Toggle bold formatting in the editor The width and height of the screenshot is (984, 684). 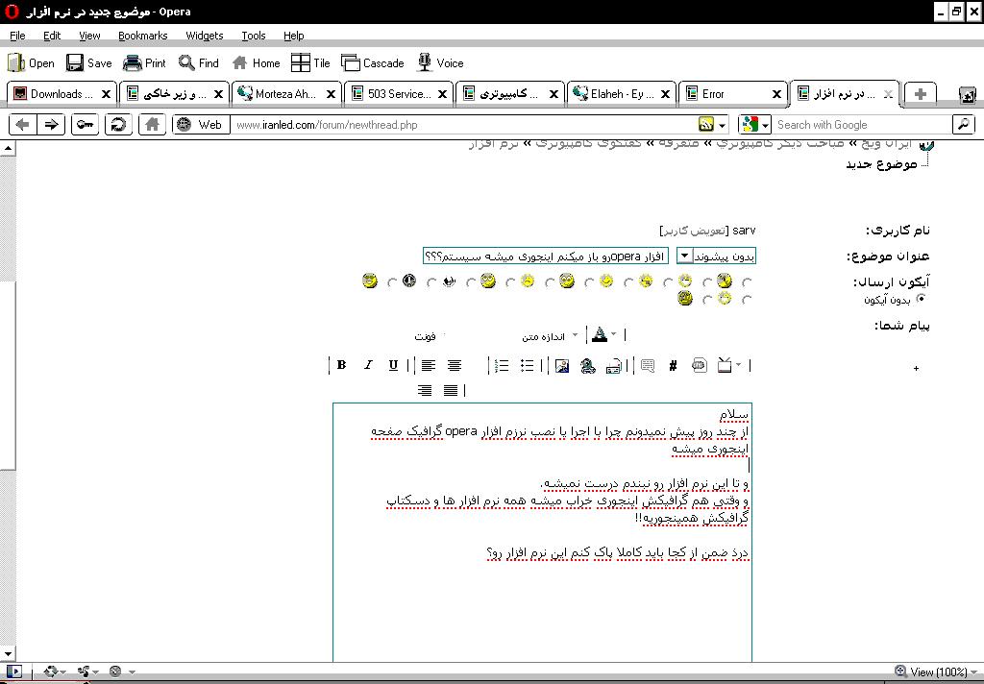(341, 365)
